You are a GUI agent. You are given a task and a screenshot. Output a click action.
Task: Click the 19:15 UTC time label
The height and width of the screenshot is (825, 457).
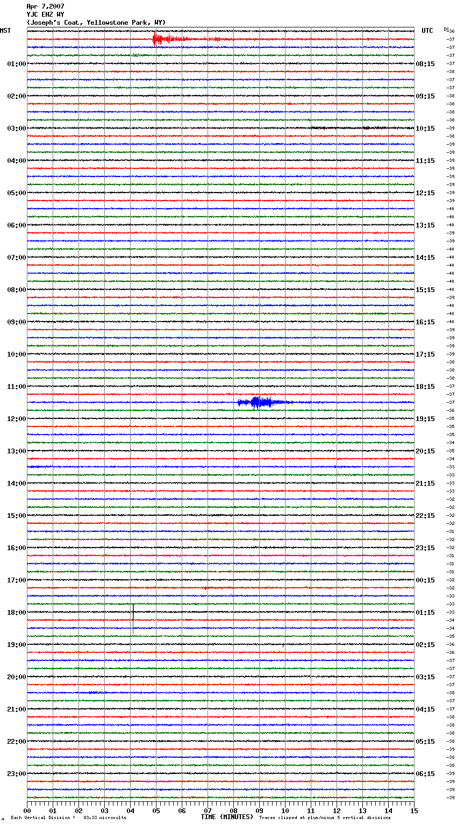(x=425, y=419)
